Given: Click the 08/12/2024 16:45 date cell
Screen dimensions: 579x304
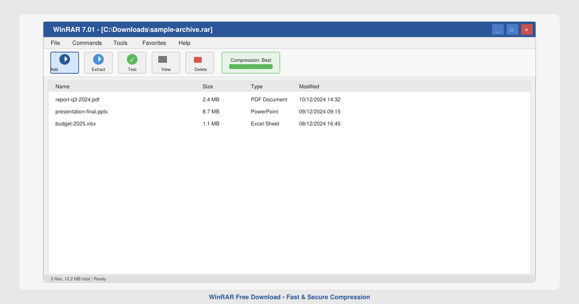Looking at the screenshot, I should pos(320,124).
